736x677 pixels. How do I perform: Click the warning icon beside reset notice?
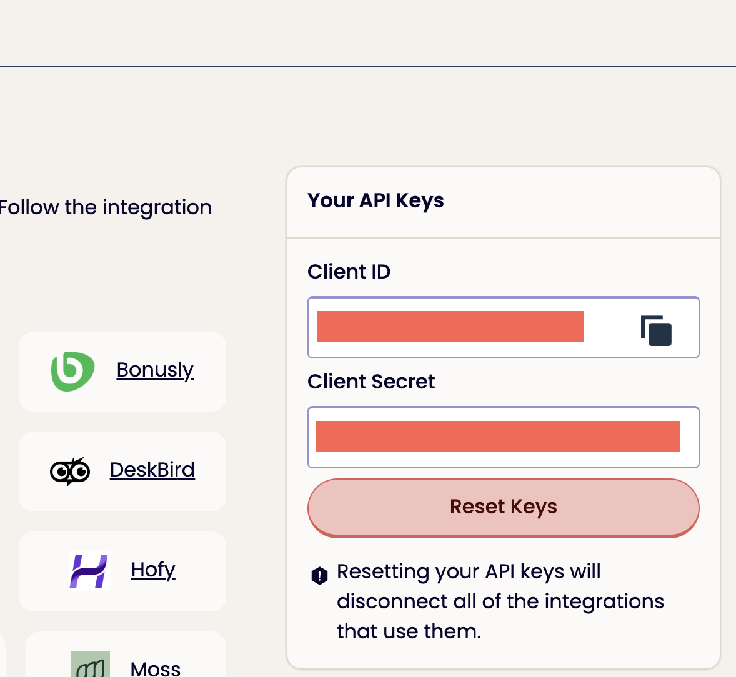pos(319,575)
